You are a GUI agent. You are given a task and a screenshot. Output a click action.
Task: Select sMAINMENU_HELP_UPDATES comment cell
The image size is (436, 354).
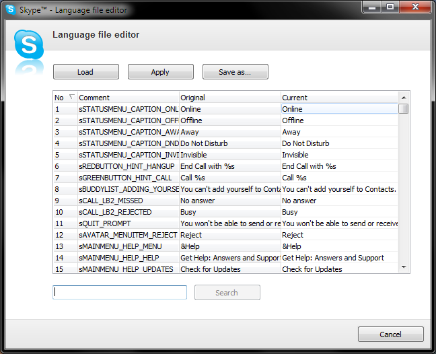(x=129, y=269)
